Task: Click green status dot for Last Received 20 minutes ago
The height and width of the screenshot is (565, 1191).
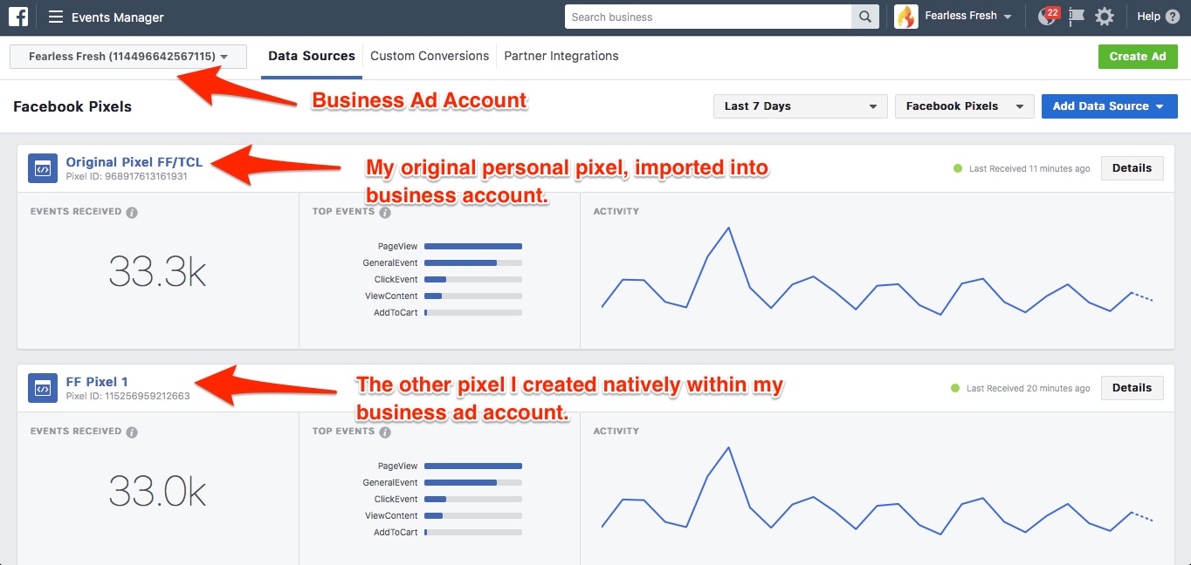Action: pyautogui.click(x=955, y=388)
